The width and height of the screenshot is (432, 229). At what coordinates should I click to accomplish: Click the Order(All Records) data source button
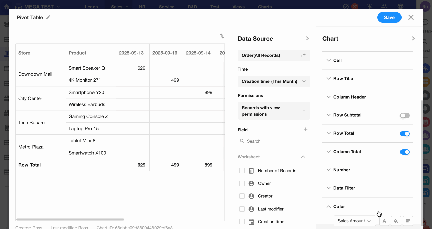coord(273,55)
